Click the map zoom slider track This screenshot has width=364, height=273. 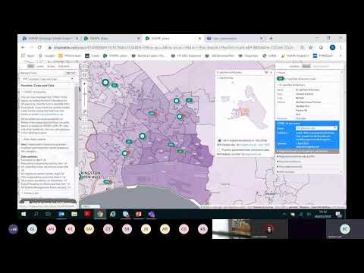[85, 98]
